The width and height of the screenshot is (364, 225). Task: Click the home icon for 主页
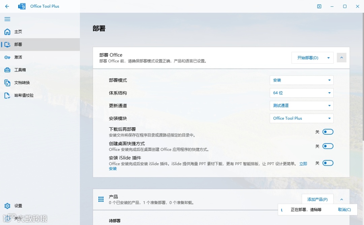click(7, 32)
